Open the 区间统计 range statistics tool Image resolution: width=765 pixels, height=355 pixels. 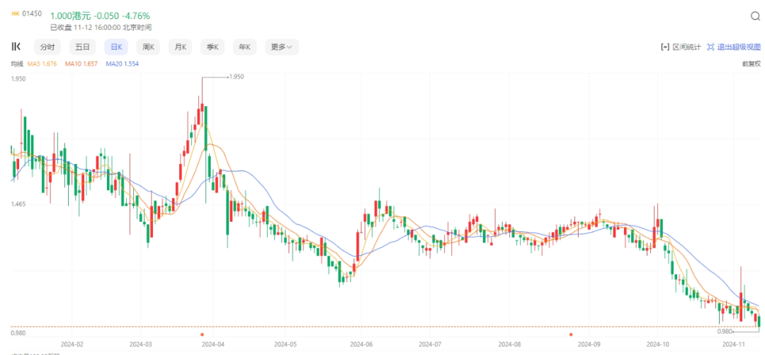680,47
